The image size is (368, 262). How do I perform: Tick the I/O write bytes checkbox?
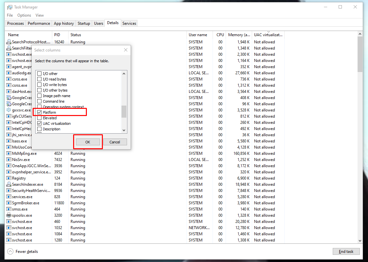tap(40, 84)
